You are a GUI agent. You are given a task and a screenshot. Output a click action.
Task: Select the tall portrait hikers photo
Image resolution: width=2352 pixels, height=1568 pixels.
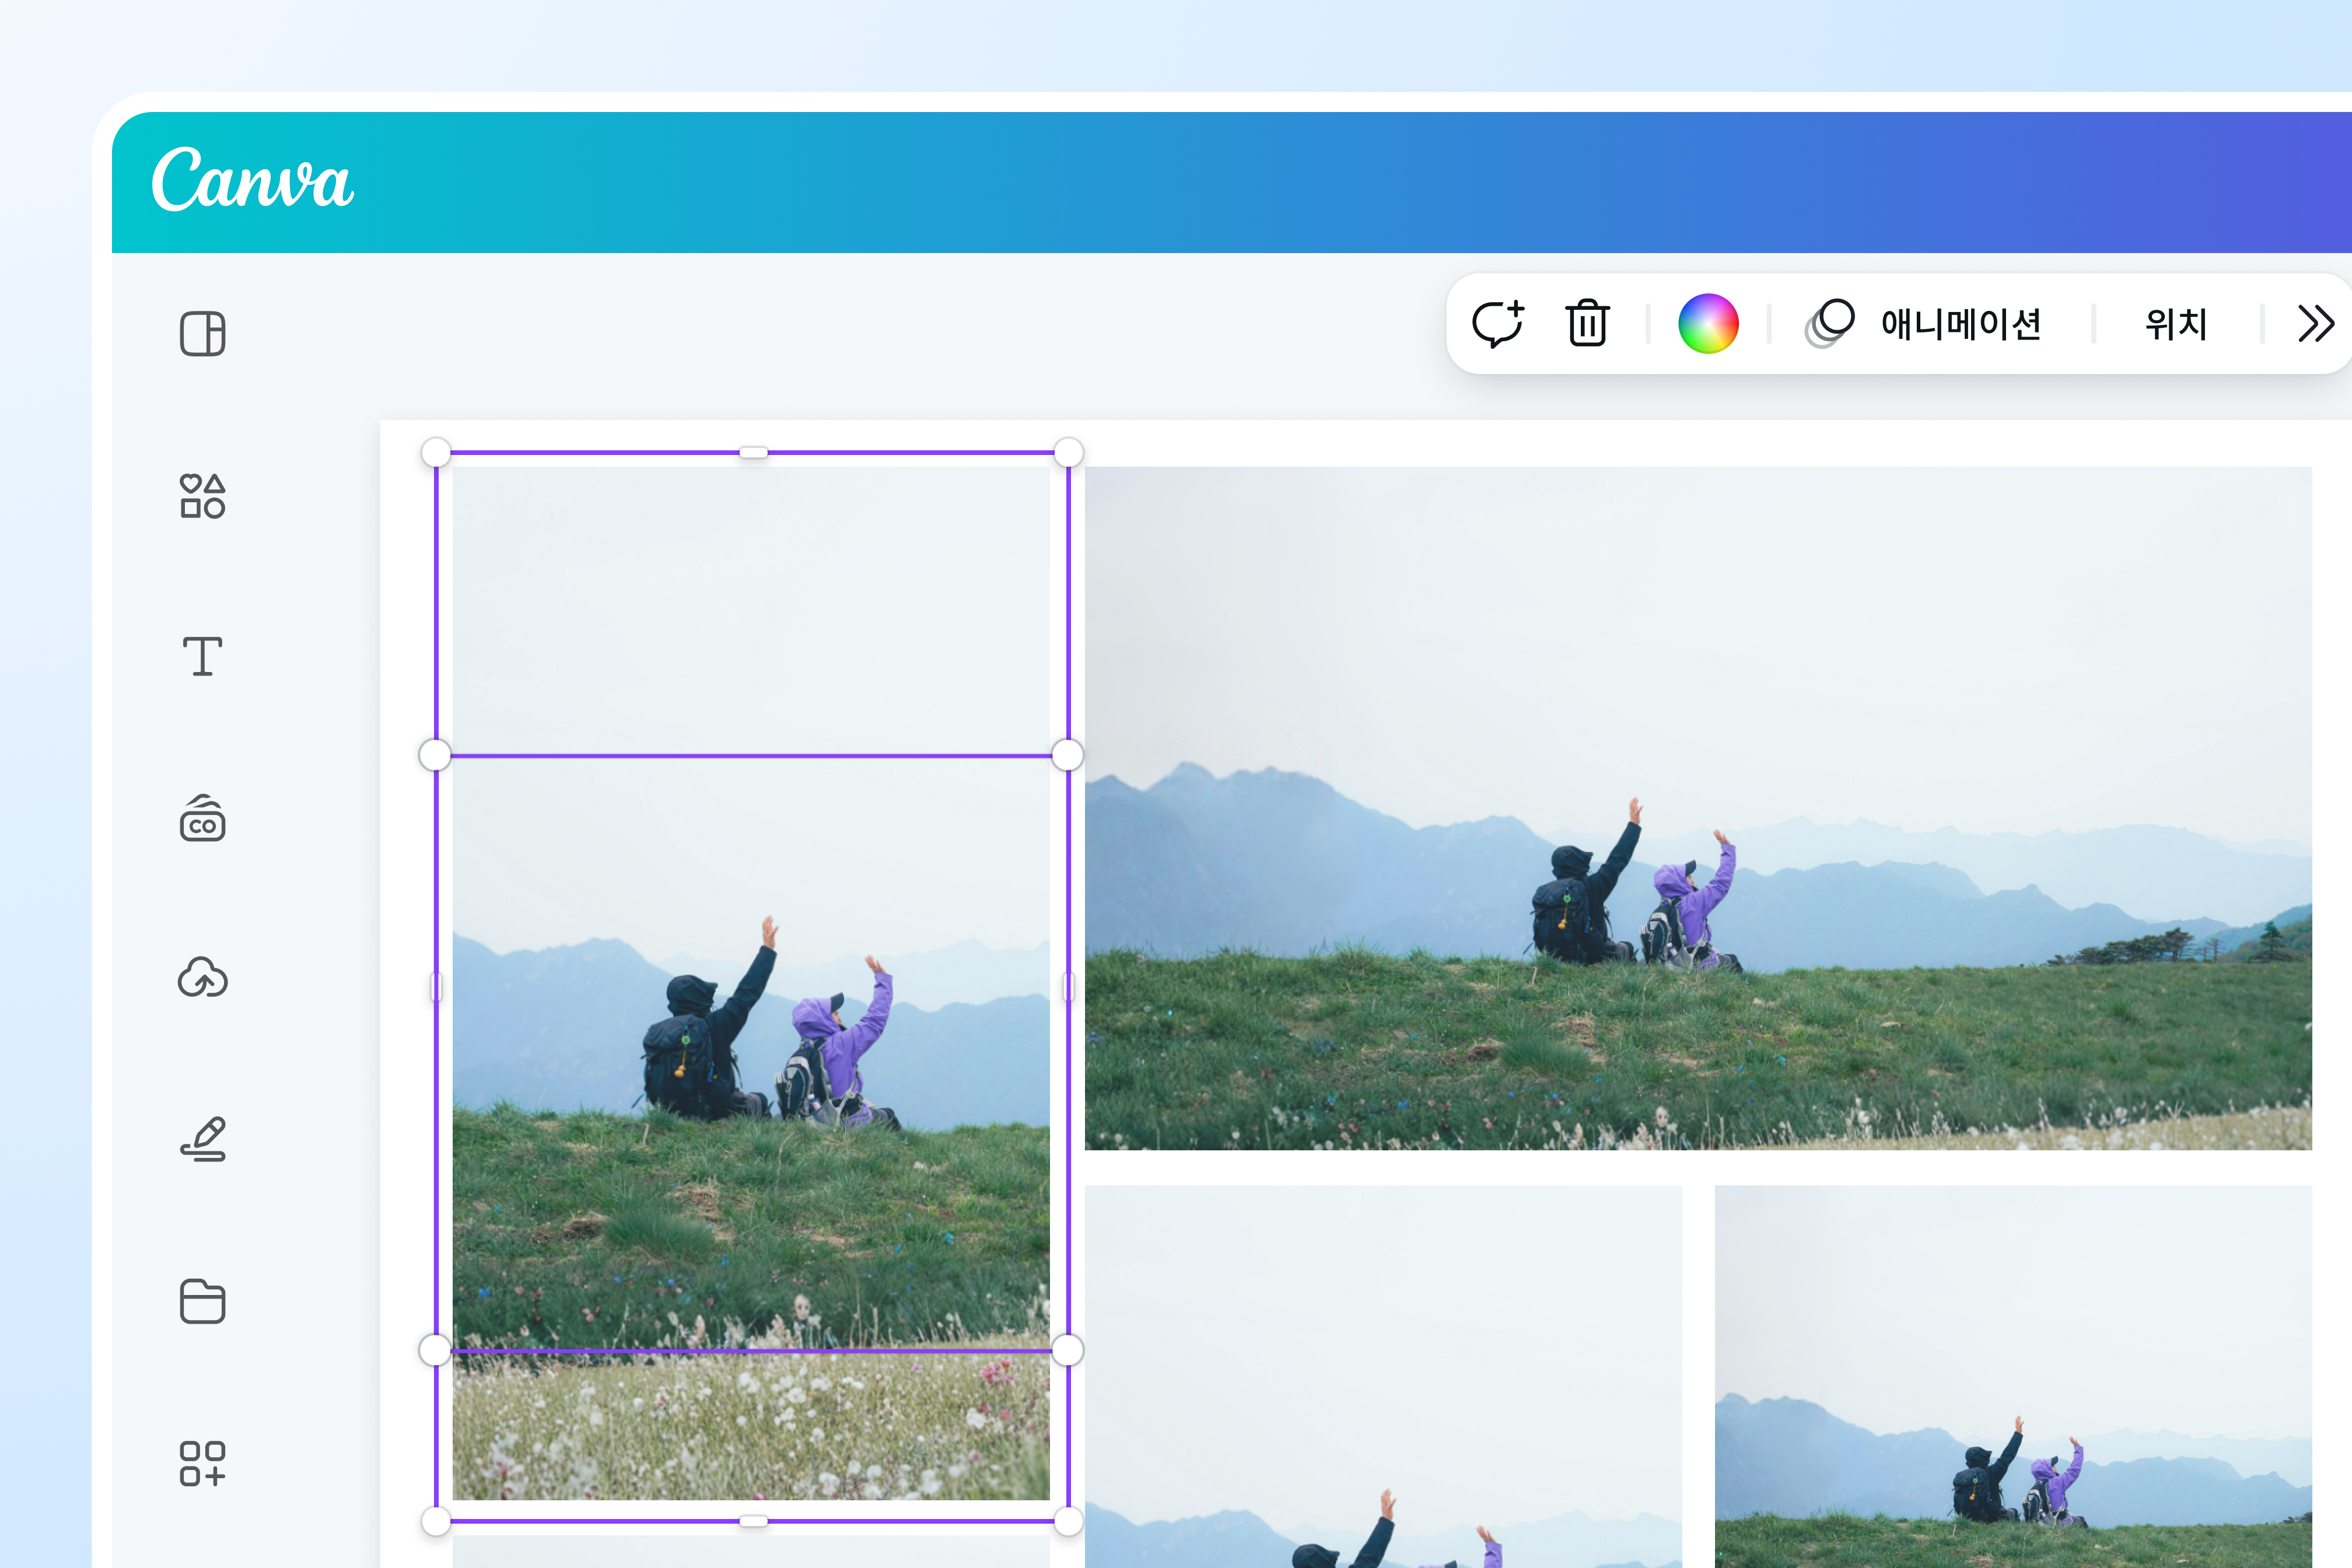click(x=751, y=983)
